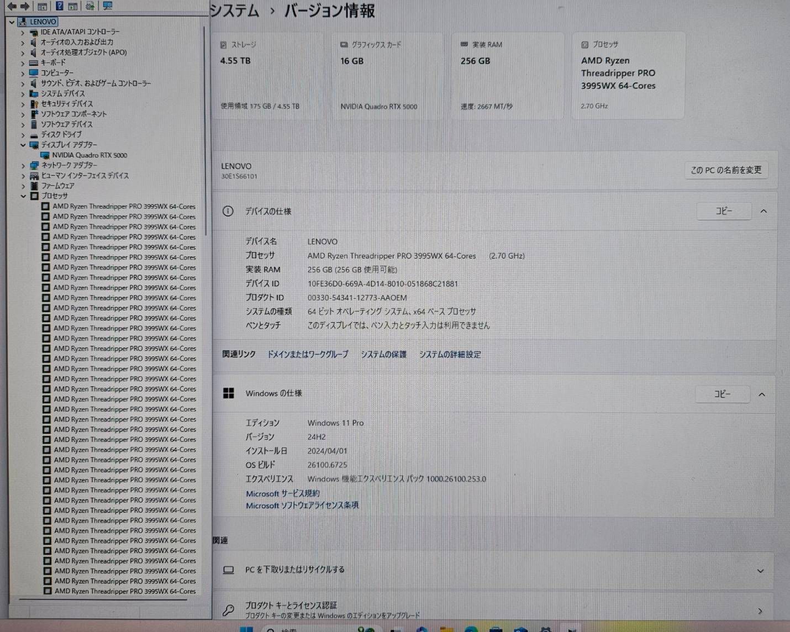Click the この PC の名前を変更 button
790x632 pixels.
[x=726, y=170]
